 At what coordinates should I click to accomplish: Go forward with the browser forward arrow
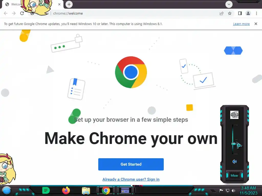pyautogui.click(x=14, y=13)
